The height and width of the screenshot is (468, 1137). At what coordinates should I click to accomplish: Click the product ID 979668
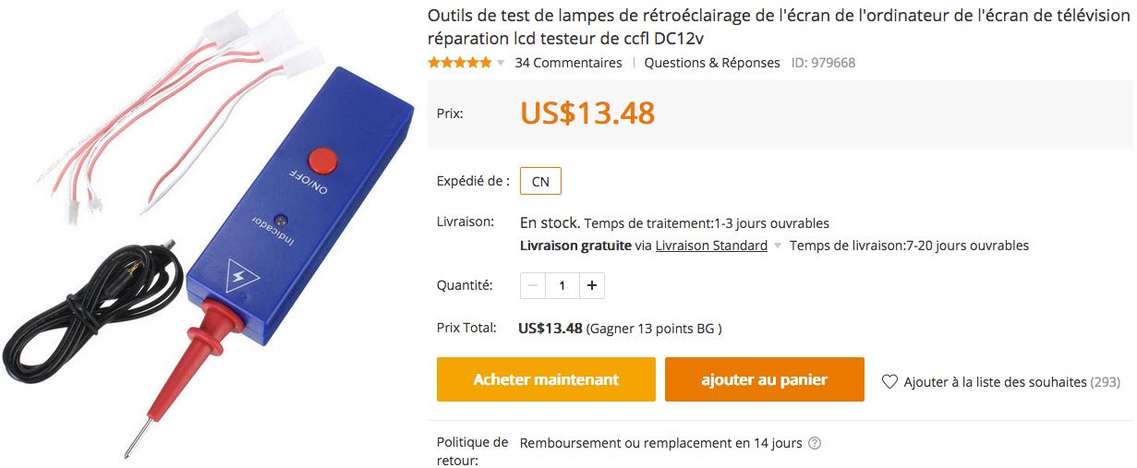click(x=823, y=63)
